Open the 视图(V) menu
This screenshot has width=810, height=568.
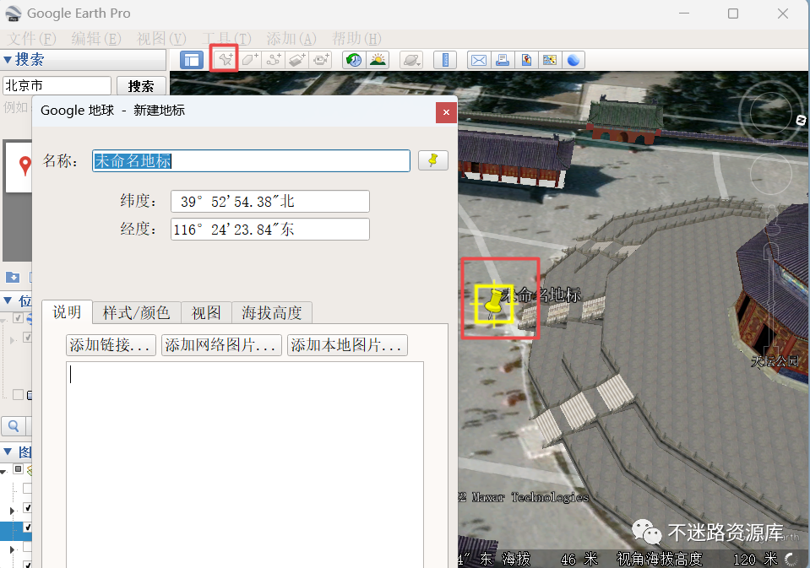pyautogui.click(x=161, y=39)
